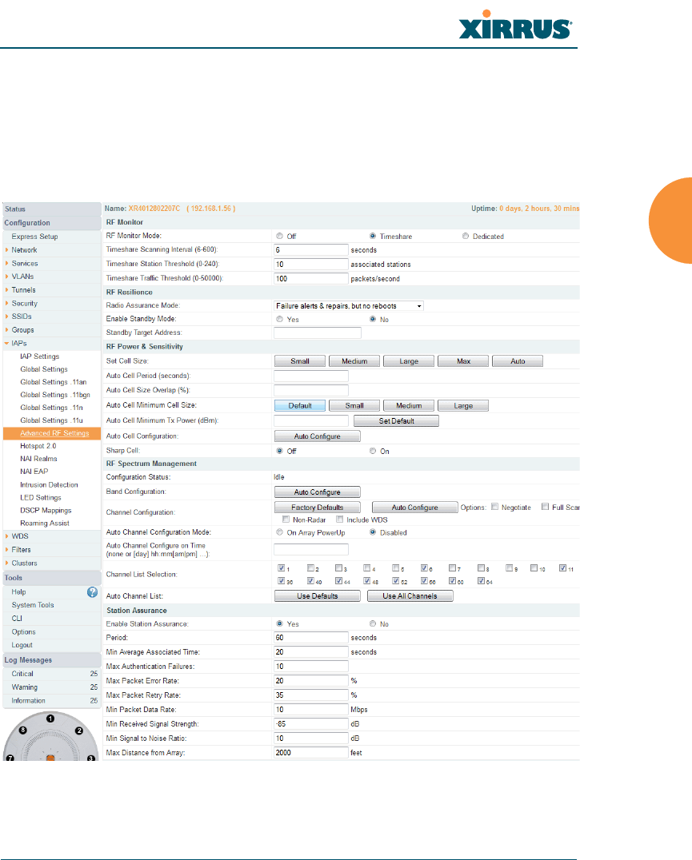Set cell size to Max
Viewport: 692px width, 860px height.
pos(463,361)
